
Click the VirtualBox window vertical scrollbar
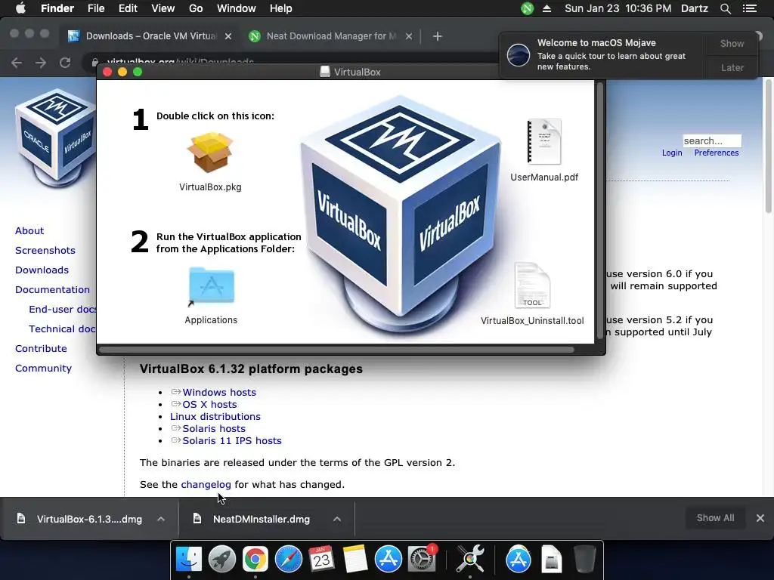click(x=600, y=211)
